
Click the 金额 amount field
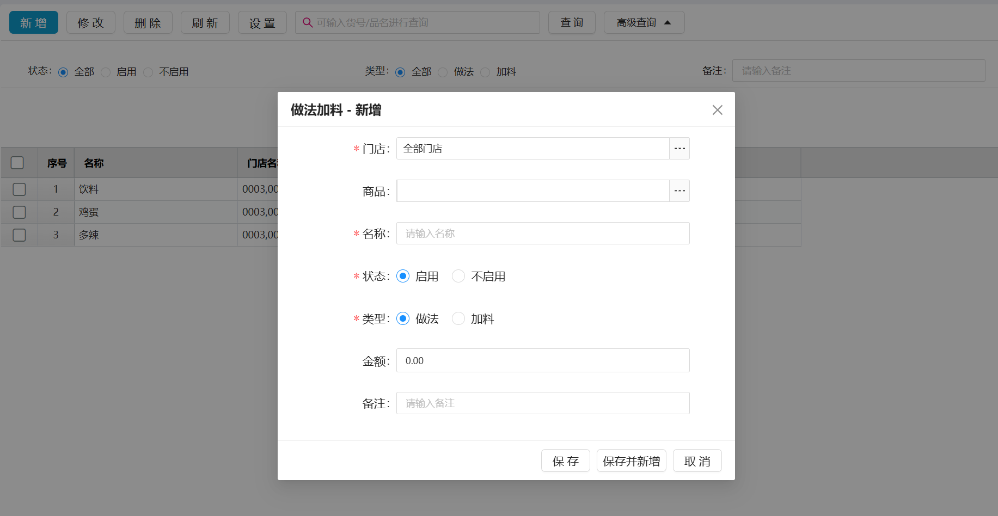(x=543, y=360)
